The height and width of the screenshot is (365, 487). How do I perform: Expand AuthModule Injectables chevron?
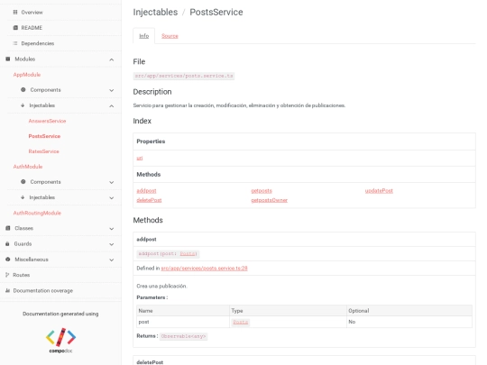[112, 198]
